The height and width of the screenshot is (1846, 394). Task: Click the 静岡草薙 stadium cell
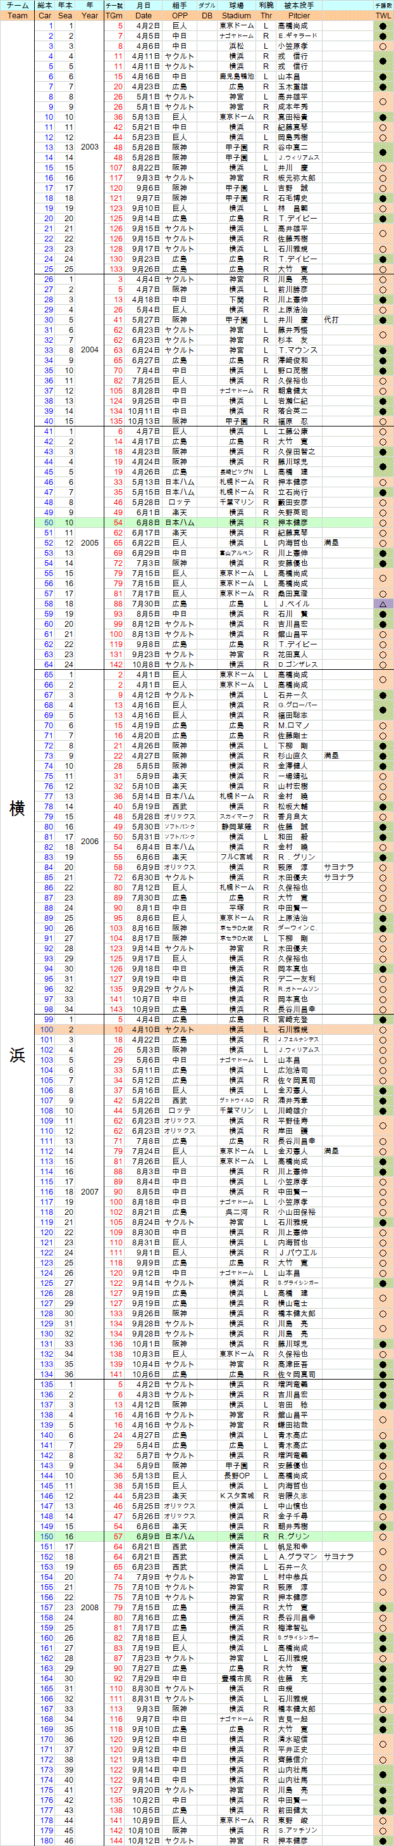(236, 826)
